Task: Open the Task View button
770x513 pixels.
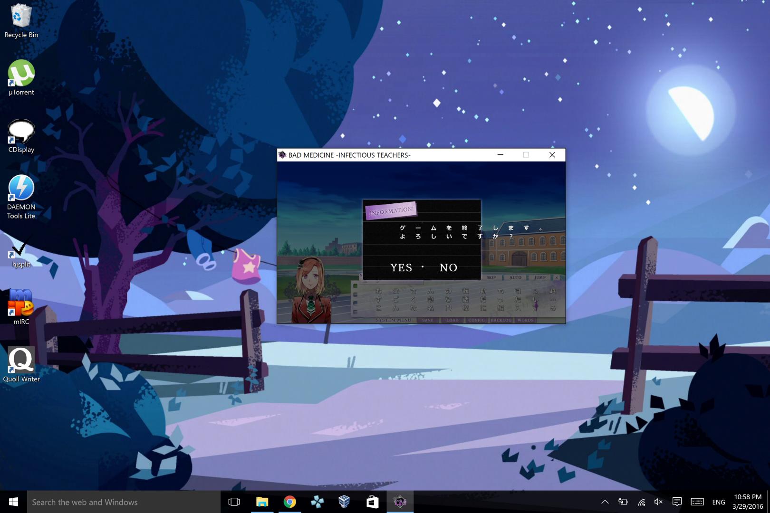Action: click(234, 502)
